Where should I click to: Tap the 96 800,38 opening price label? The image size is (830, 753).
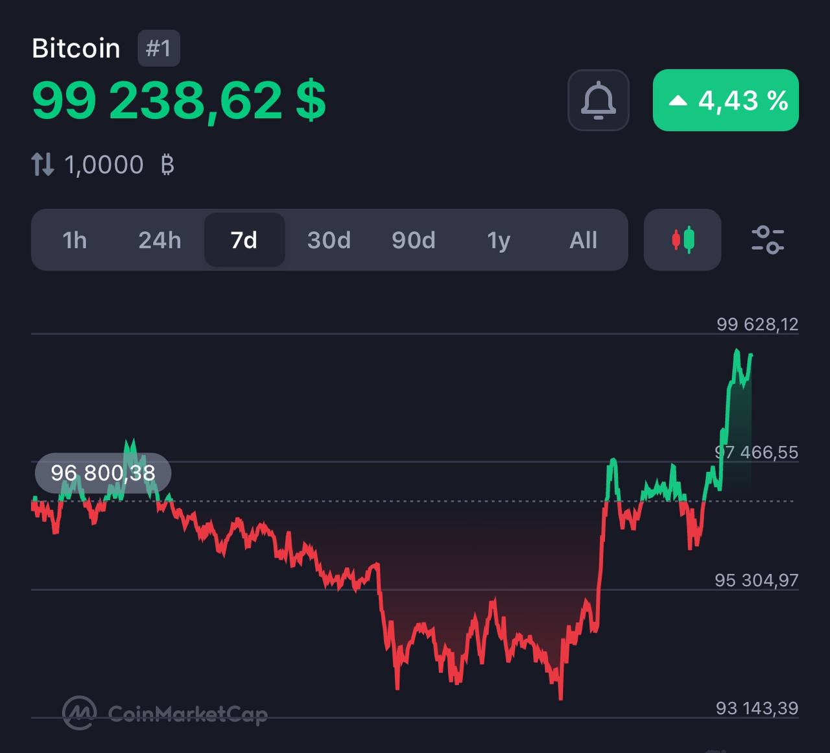tap(103, 473)
